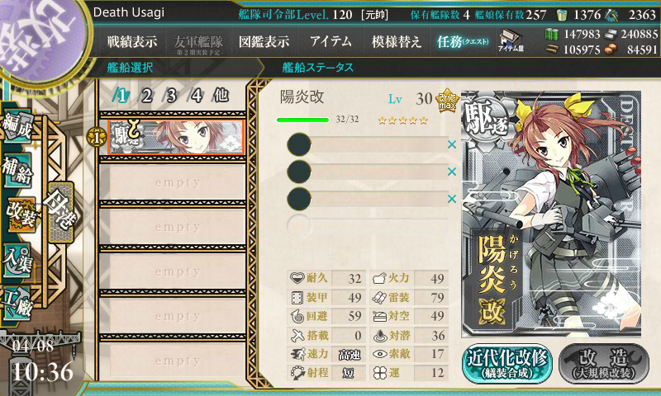Click the 改造 remodel button

click(x=604, y=364)
